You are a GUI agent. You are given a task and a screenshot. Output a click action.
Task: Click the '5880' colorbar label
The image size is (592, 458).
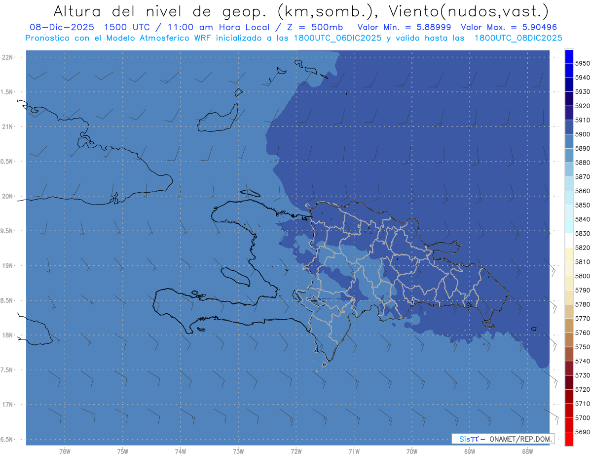pyautogui.click(x=583, y=163)
